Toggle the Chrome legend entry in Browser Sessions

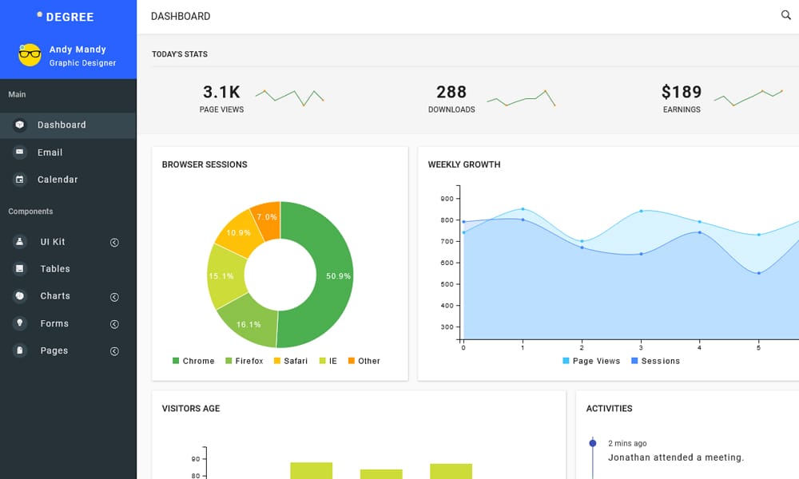point(193,360)
